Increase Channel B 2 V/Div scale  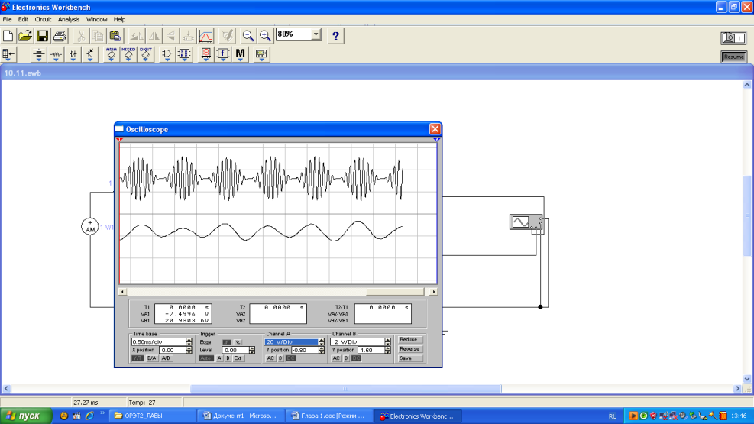(x=387, y=340)
